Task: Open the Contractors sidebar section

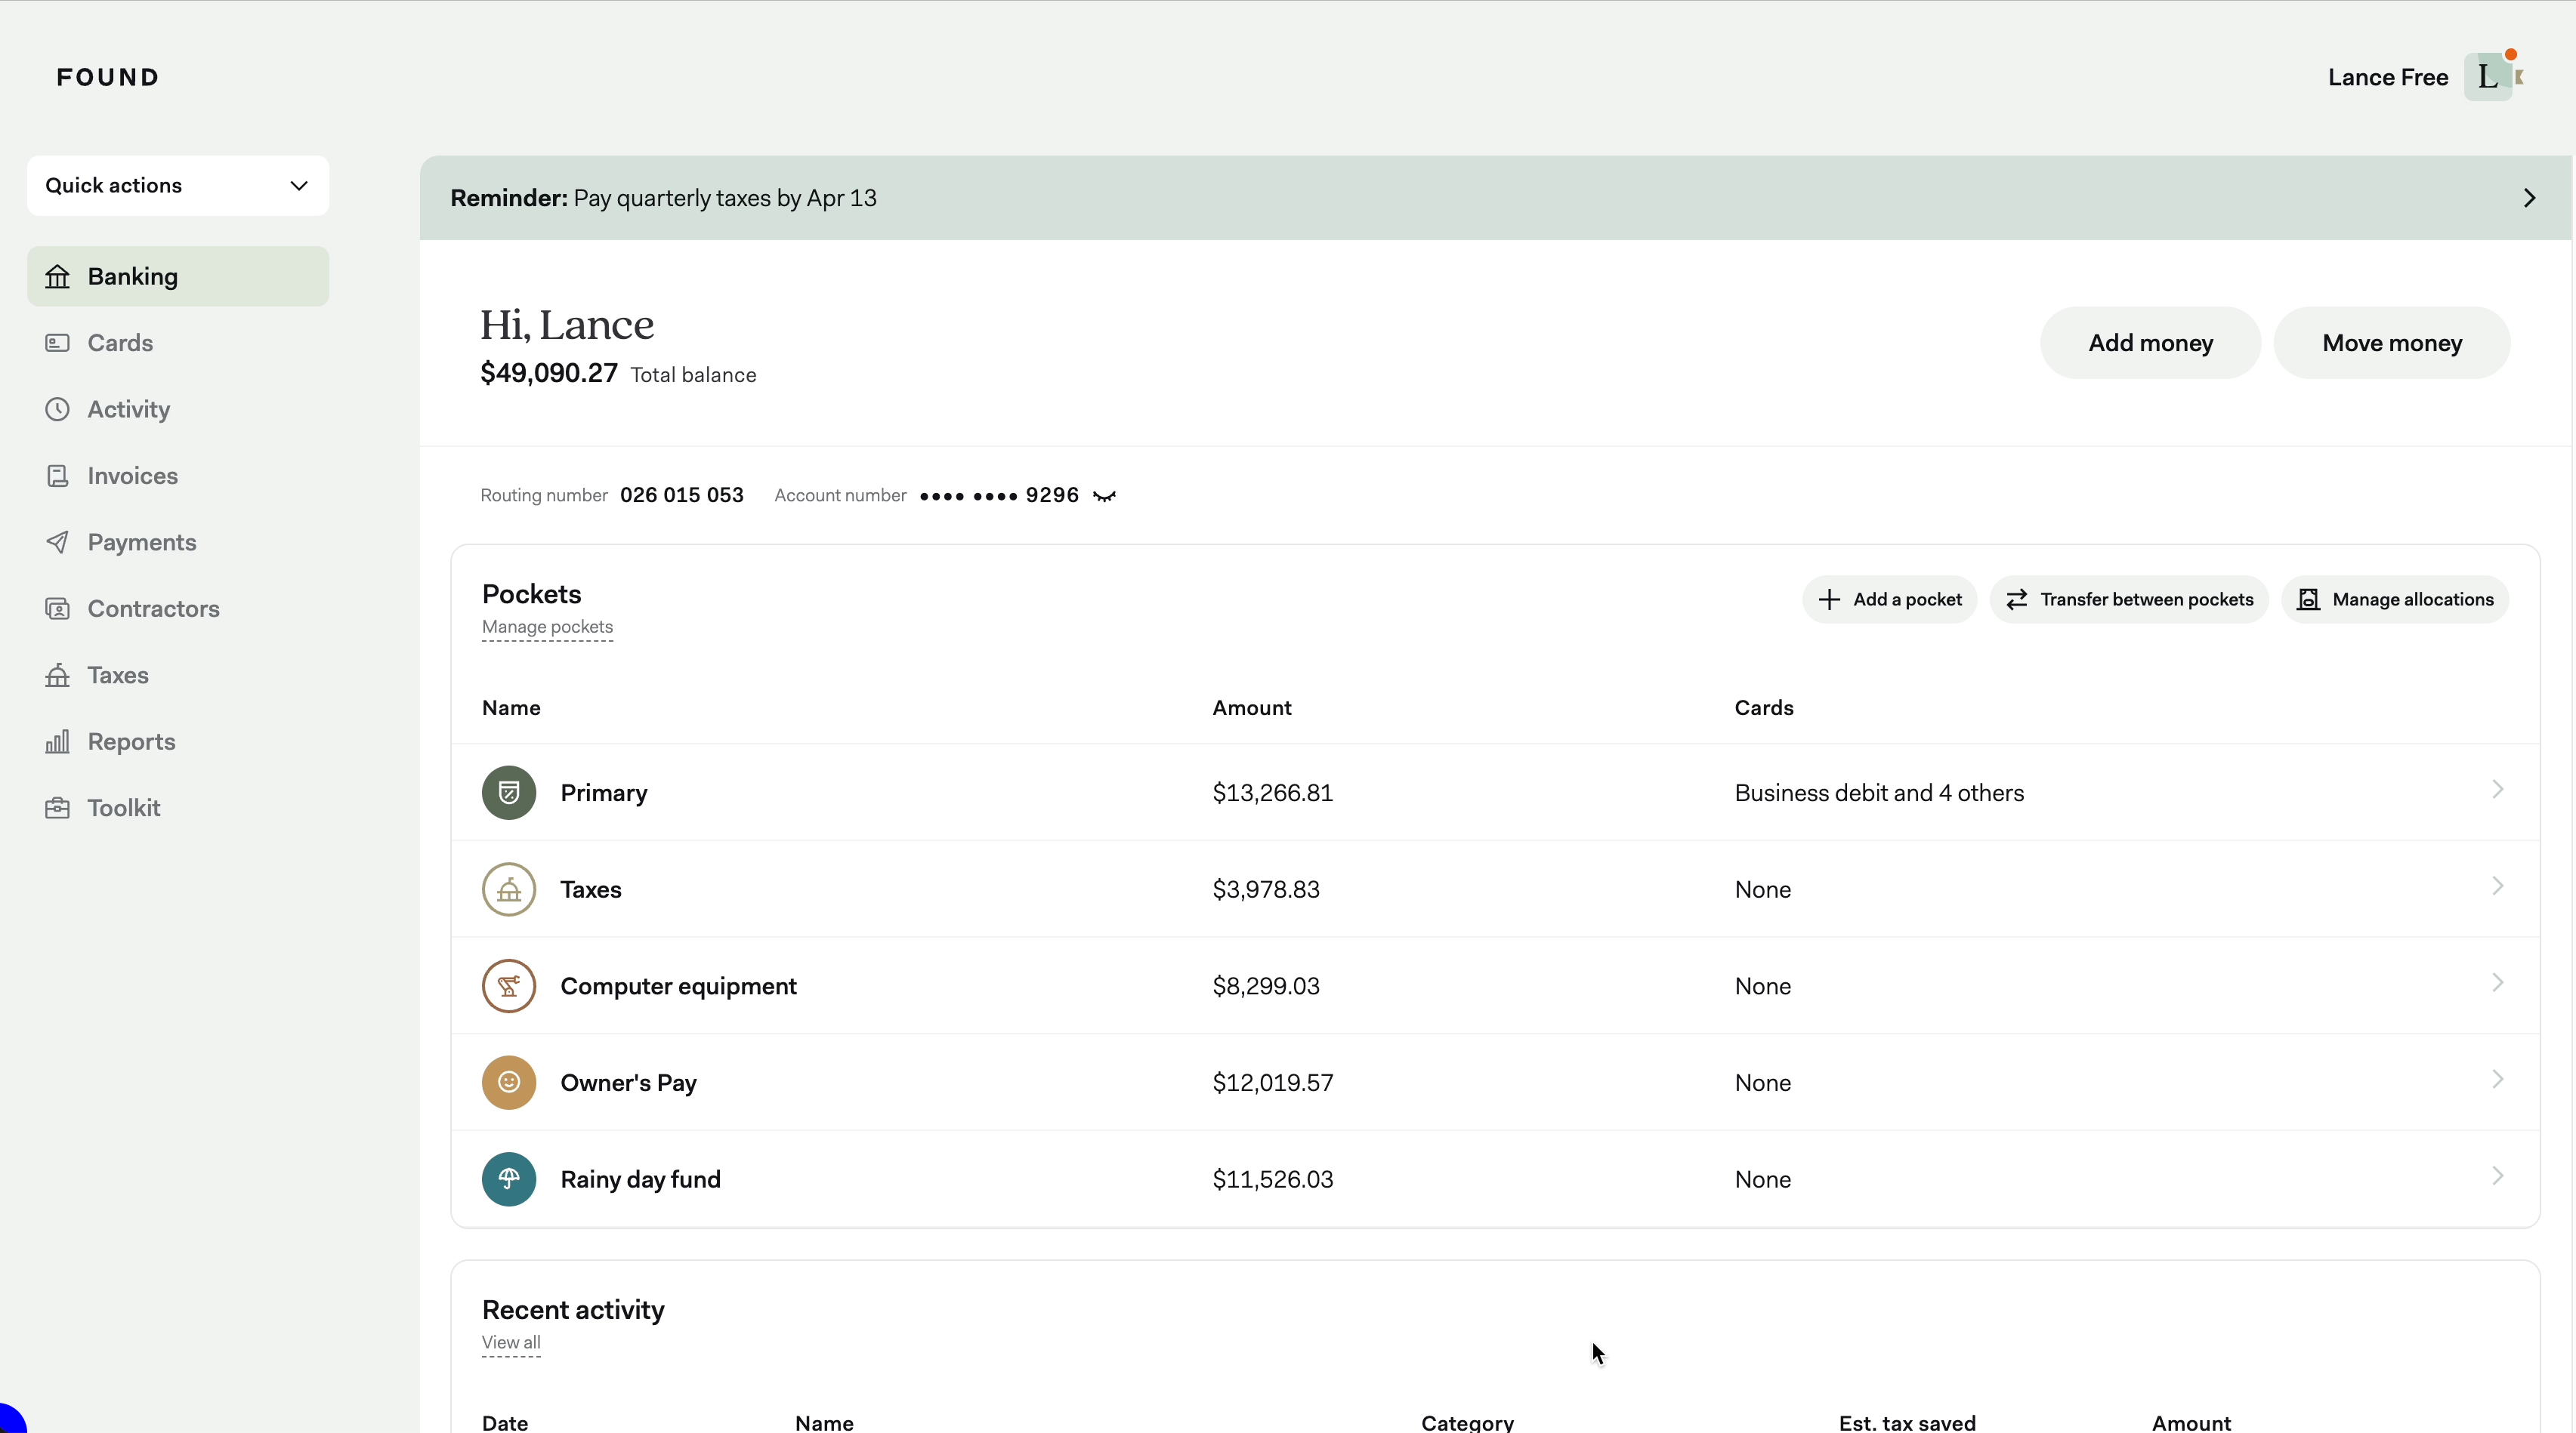Action: [x=153, y=609]
